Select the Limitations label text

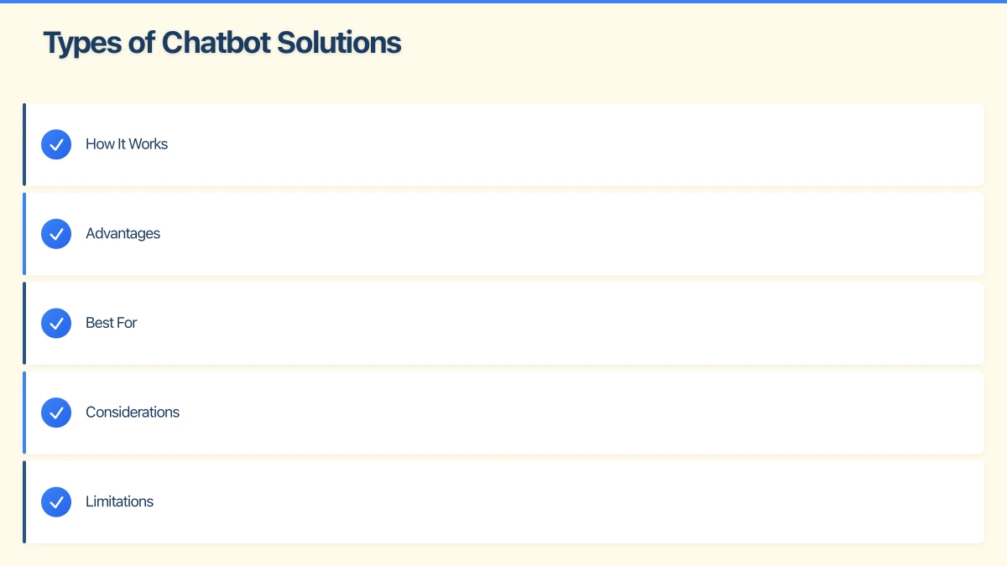pos(119,501)
